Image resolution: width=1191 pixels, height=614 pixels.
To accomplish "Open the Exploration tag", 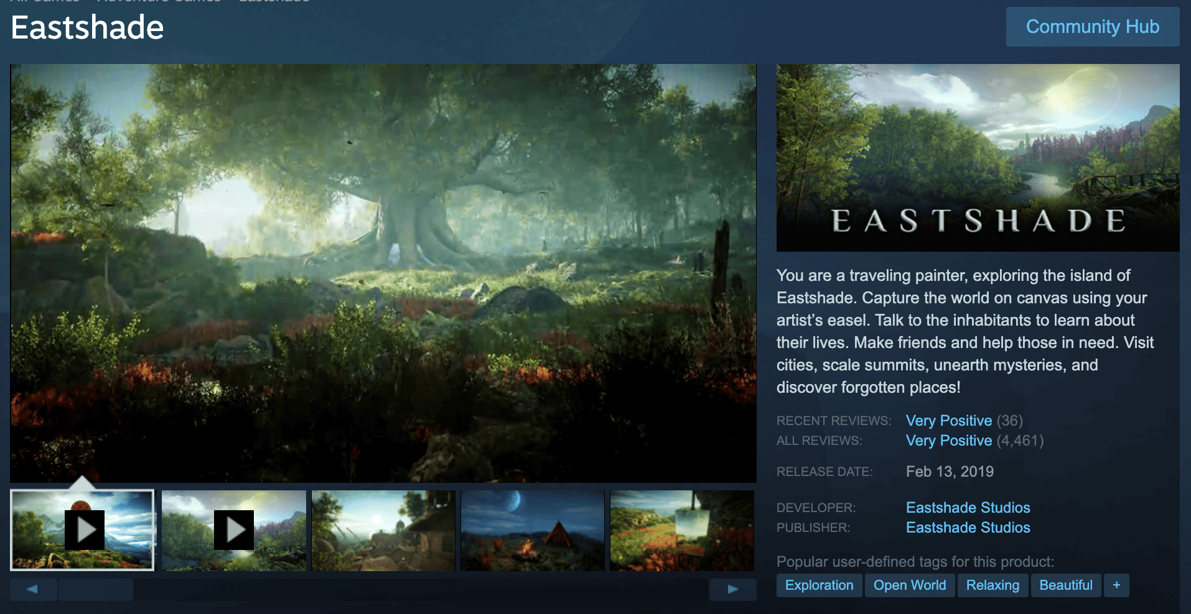I will pos(819,585).
